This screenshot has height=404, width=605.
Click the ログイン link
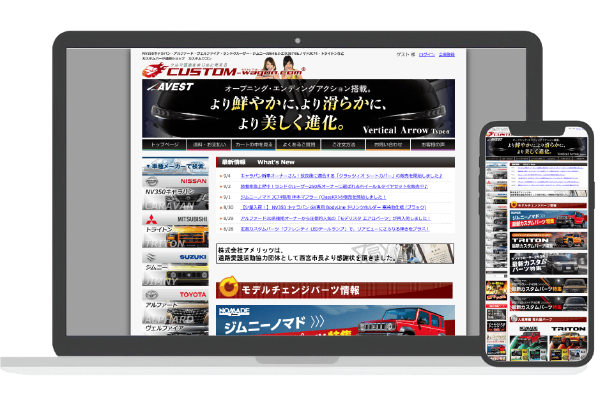click(x=427, y=55)
